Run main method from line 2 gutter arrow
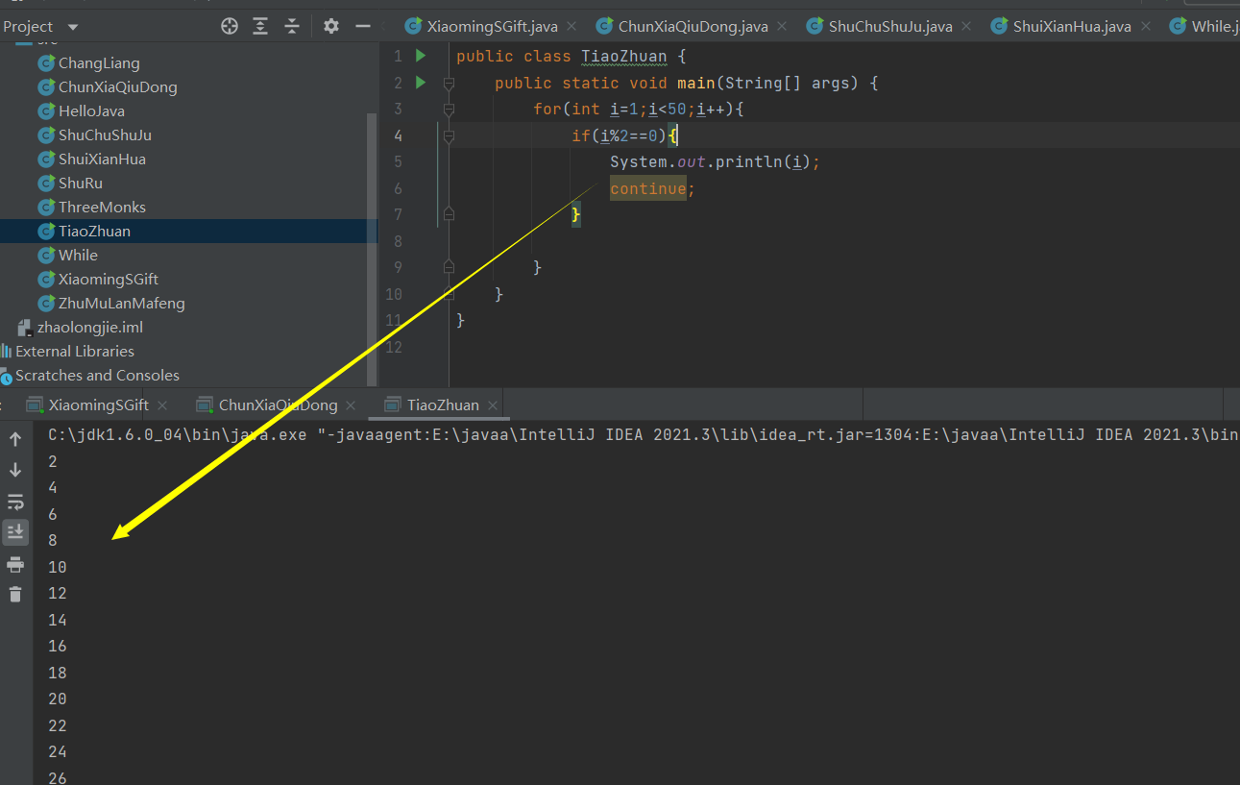The image size is (1240, 785). 421,83
